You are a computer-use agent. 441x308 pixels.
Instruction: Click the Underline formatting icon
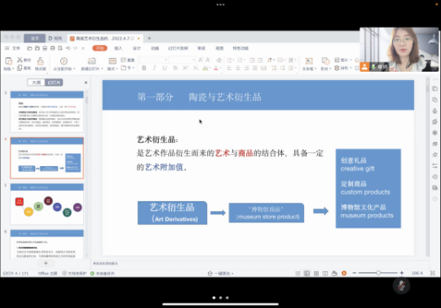click(x=165, y=68)
